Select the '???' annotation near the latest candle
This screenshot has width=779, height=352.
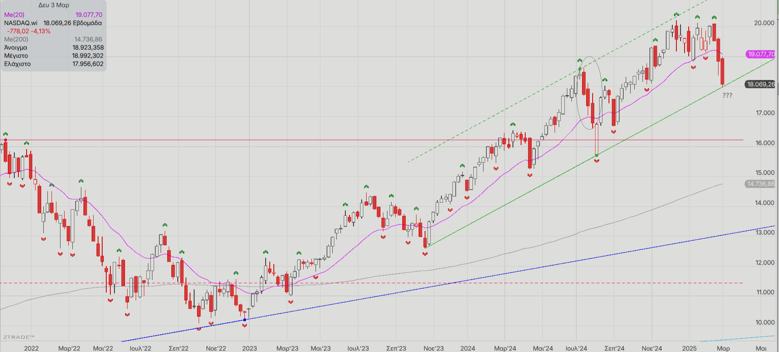[x=728, y=95]
